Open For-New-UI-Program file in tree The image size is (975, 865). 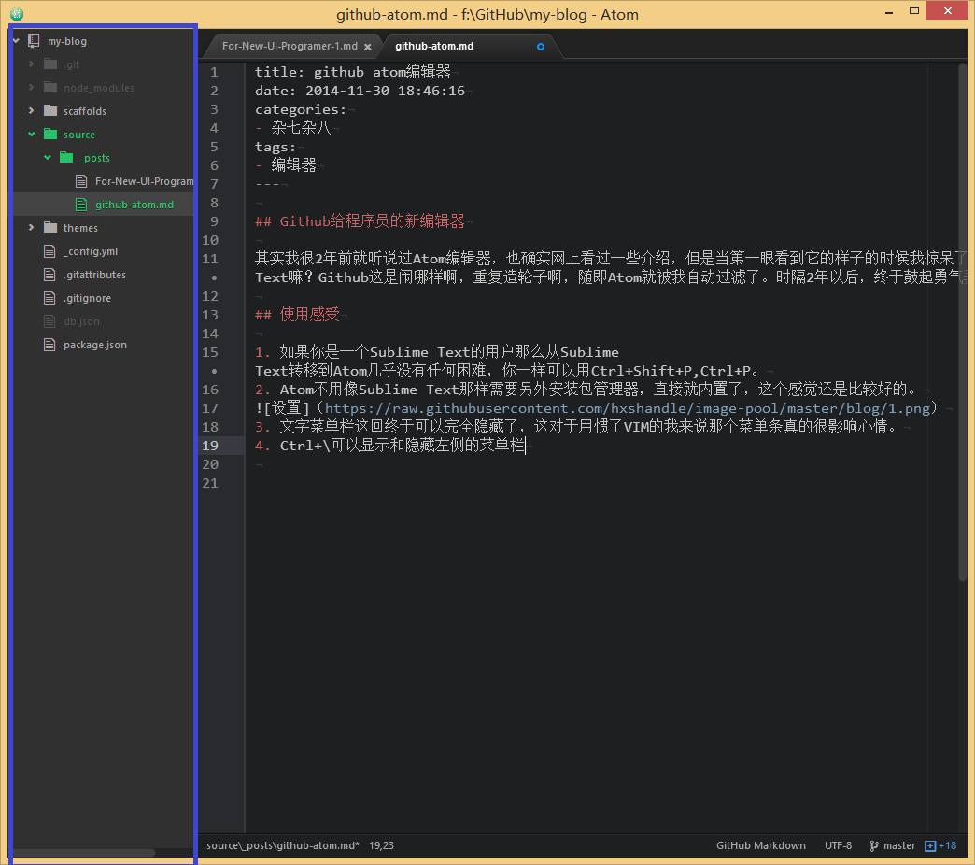coord(144,181)
